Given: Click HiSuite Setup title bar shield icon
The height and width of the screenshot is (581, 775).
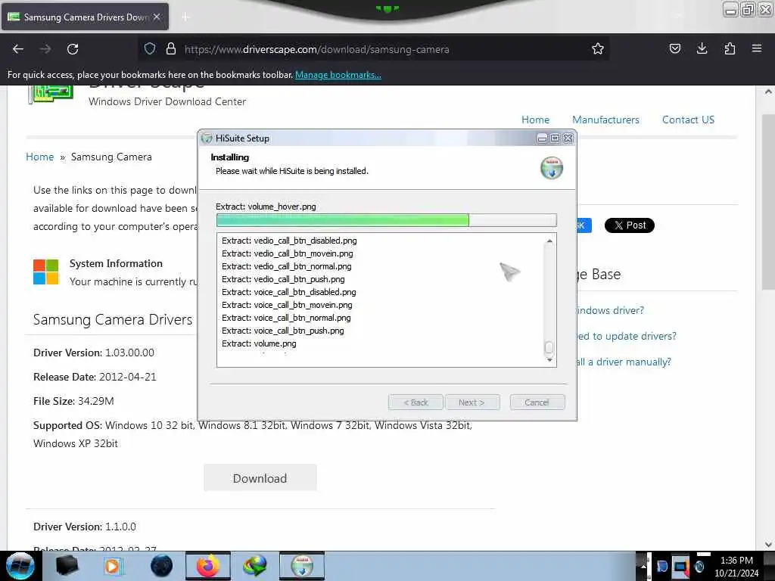Looking at the screenshot, I should (207, 138).
